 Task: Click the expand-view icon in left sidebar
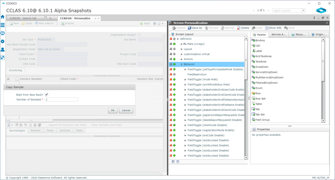point(2,57)
